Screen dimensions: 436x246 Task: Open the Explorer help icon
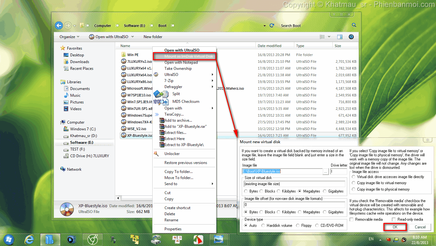351,37
